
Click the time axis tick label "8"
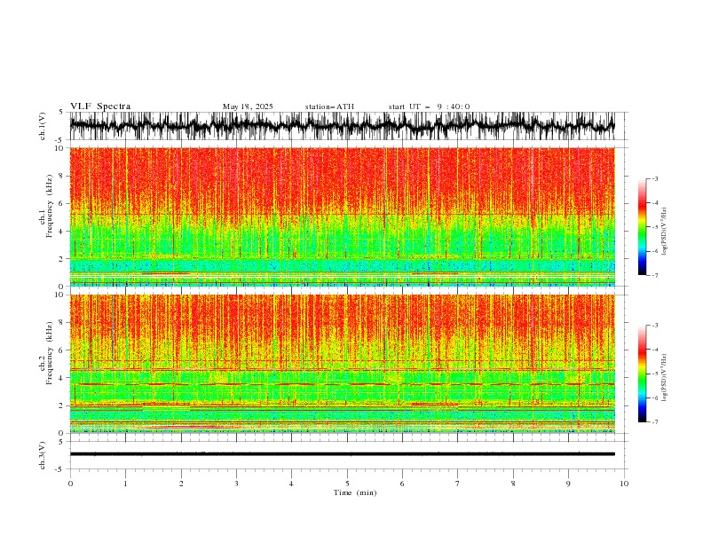tap(513, 484)
